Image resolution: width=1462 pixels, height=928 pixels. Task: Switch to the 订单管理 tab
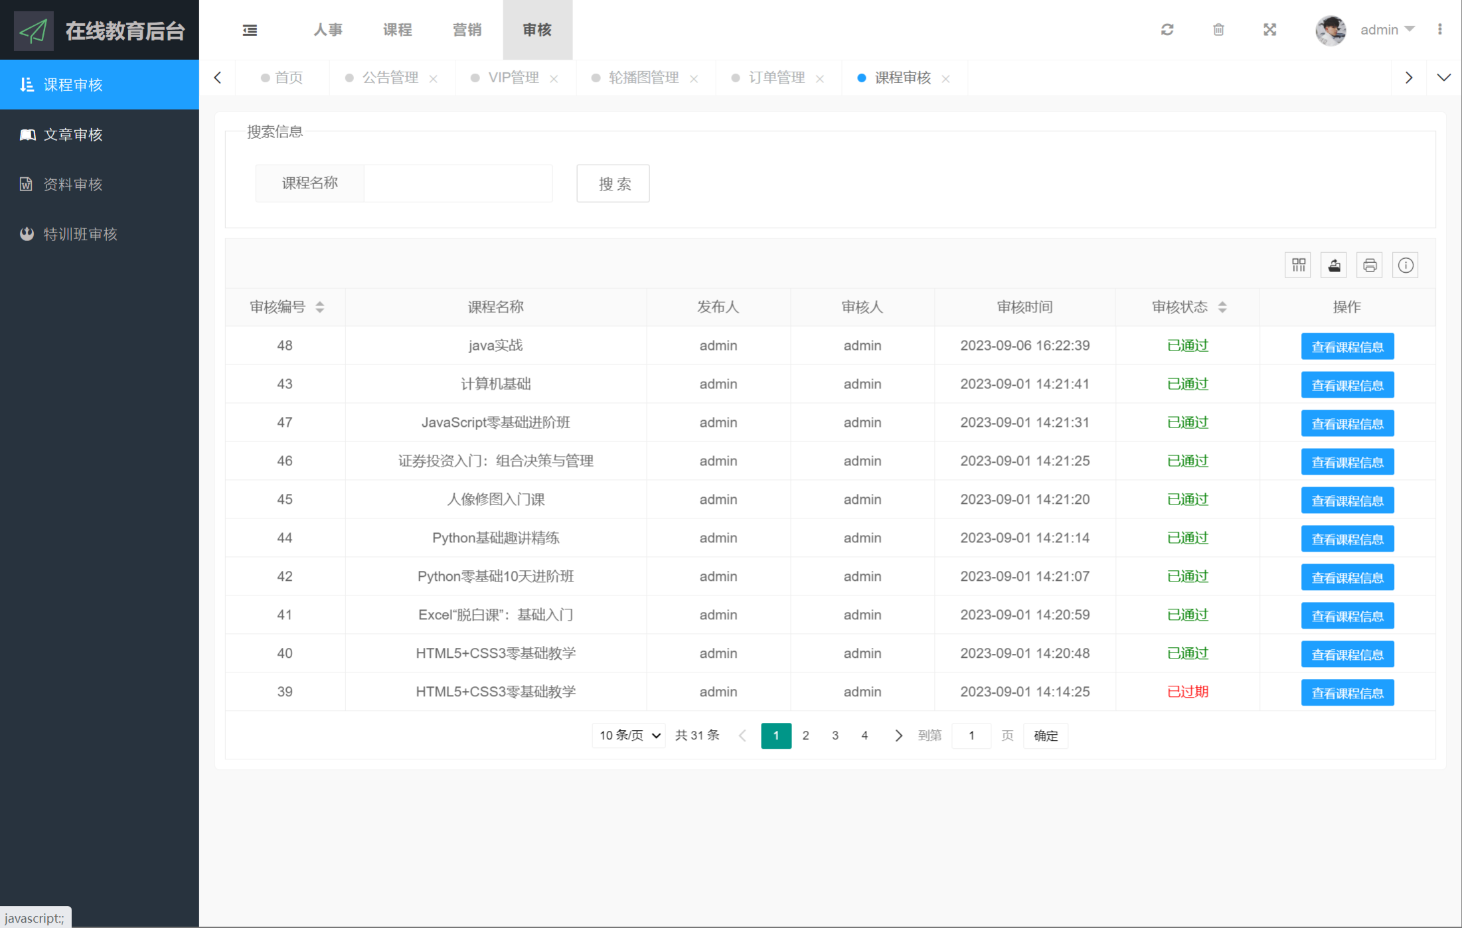click(x=776, y=78)
